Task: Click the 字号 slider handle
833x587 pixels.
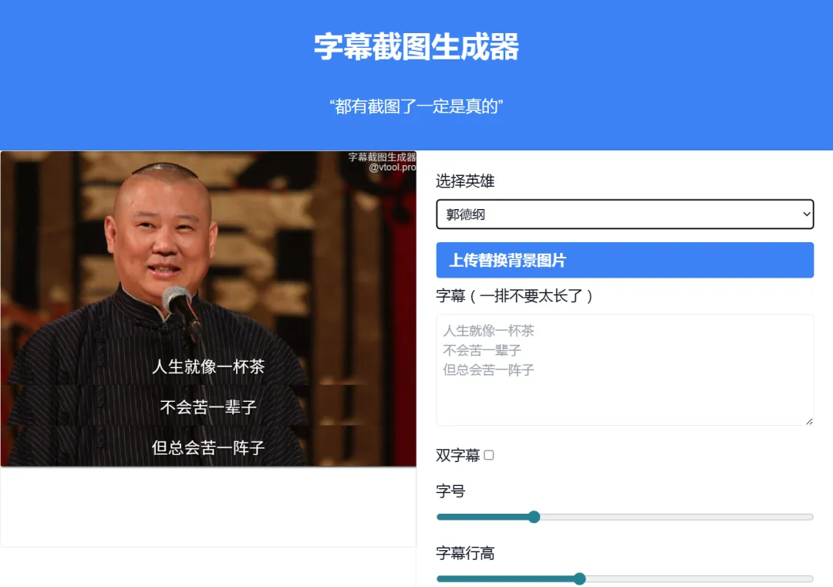Action: [x=534, y=517]
